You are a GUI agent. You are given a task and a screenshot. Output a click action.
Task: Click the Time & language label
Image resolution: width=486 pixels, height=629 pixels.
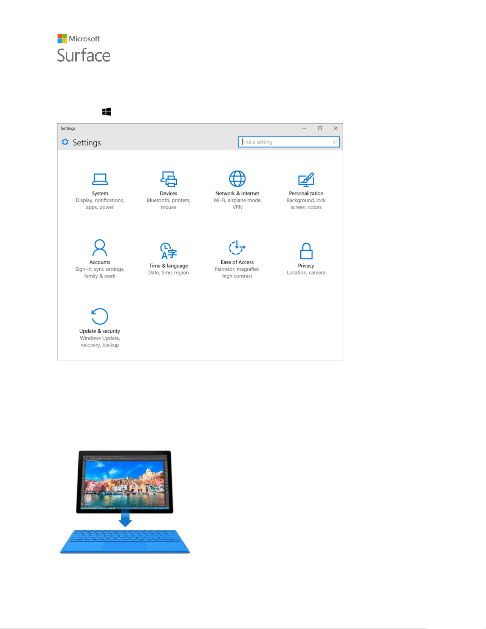[169, 266]
